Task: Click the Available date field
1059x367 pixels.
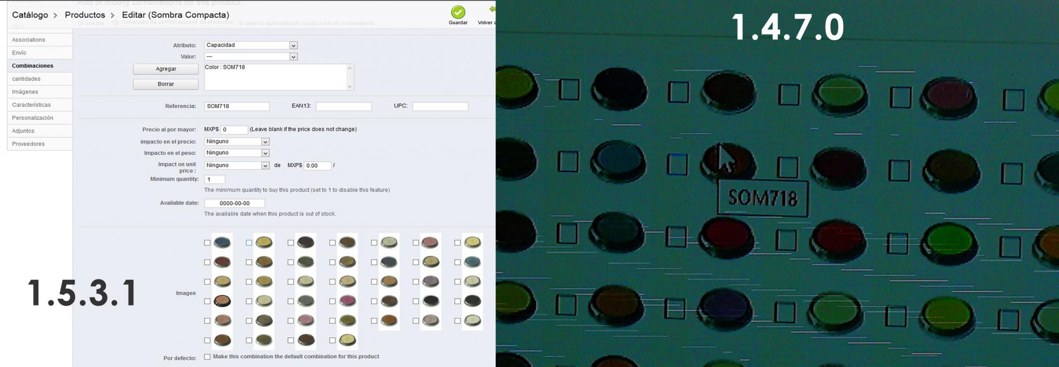Action: point(234,203)
